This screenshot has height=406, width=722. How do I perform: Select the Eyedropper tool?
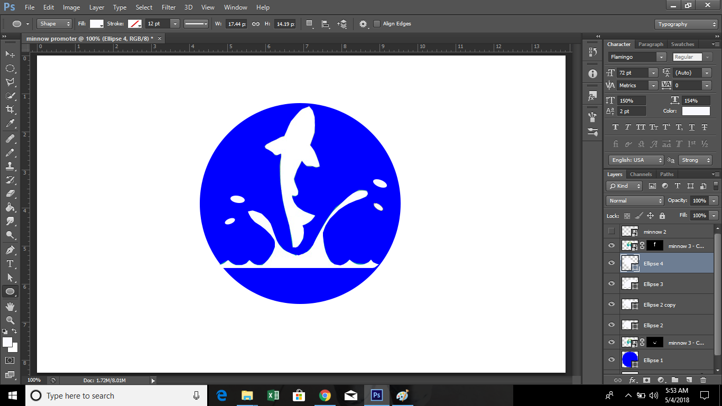10,123
